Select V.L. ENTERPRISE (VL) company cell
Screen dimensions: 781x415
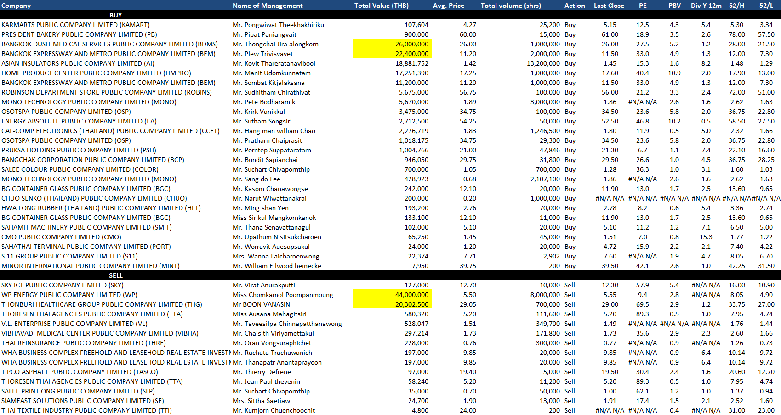(74, 324)
